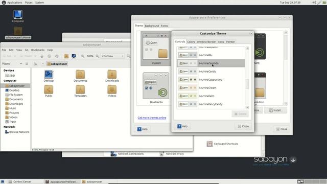Click Help button in Customize Theme dialog
This screenshot has height=184, width=327.
[x=182, y=126]
